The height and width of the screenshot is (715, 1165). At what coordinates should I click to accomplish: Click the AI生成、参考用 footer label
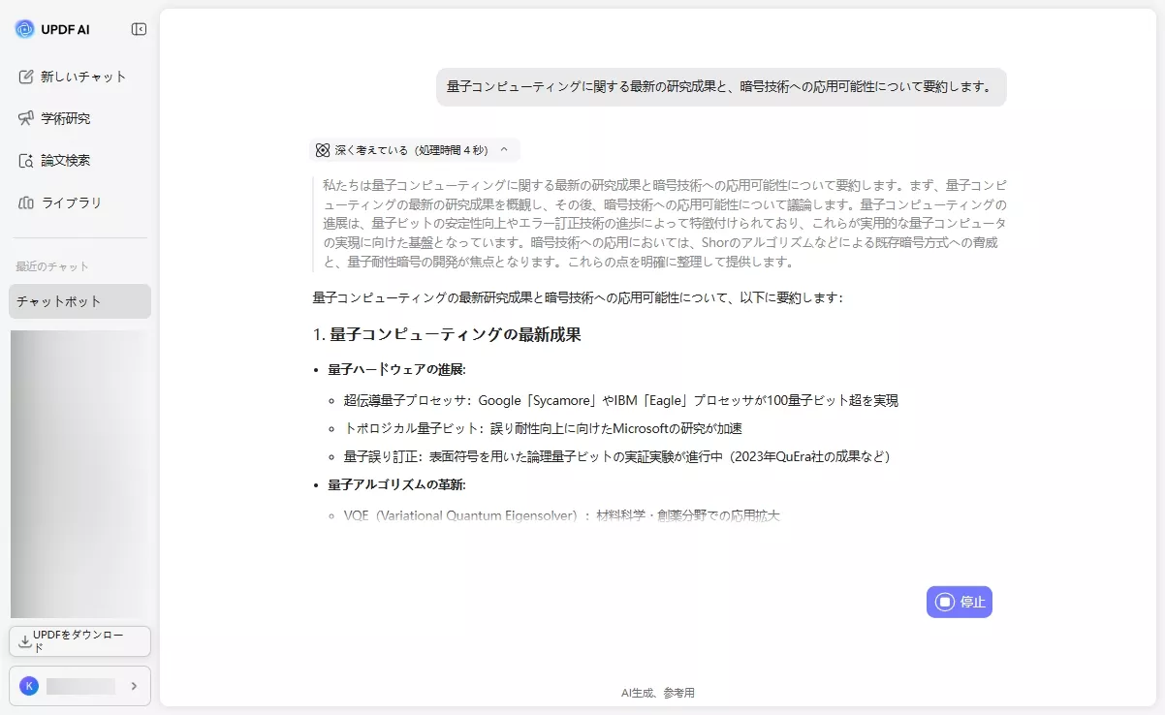(x=660, y=692)
